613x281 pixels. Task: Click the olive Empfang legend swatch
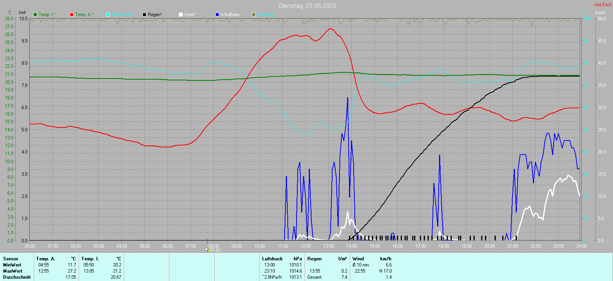tap(254, 15)
